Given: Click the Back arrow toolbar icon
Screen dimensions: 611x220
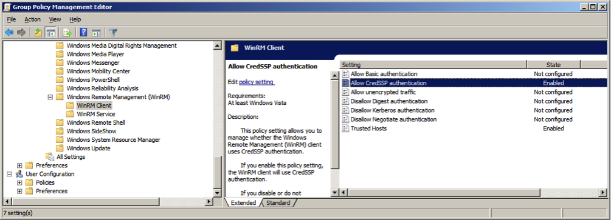Looking at the screenshot, I should point(9,33).
